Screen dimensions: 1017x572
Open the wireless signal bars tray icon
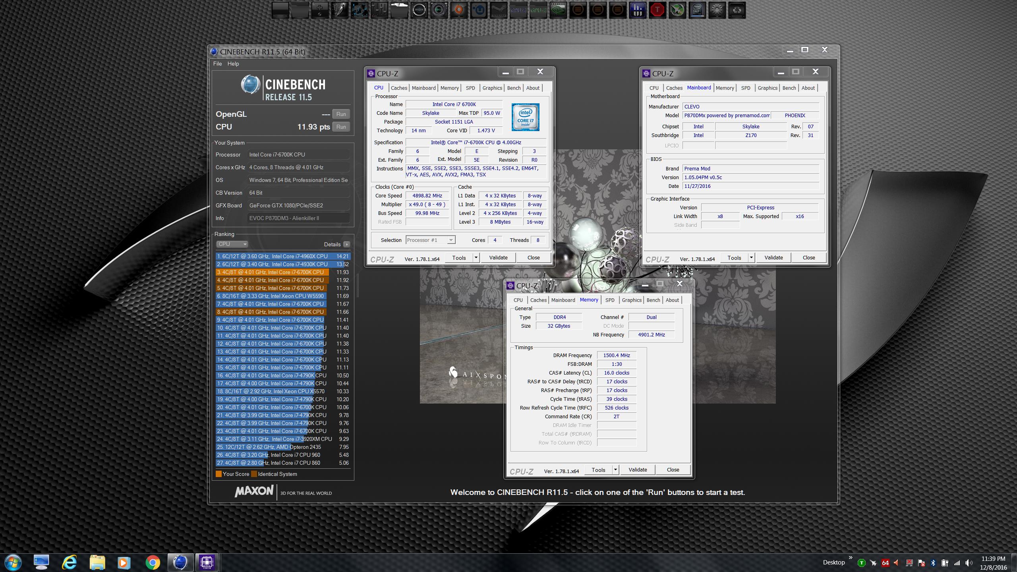tap(957, 563)
